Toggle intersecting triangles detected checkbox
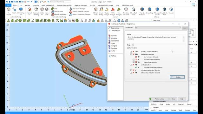Image resolution: width=203 pixels, height=114 pixels. pos(131,73)
